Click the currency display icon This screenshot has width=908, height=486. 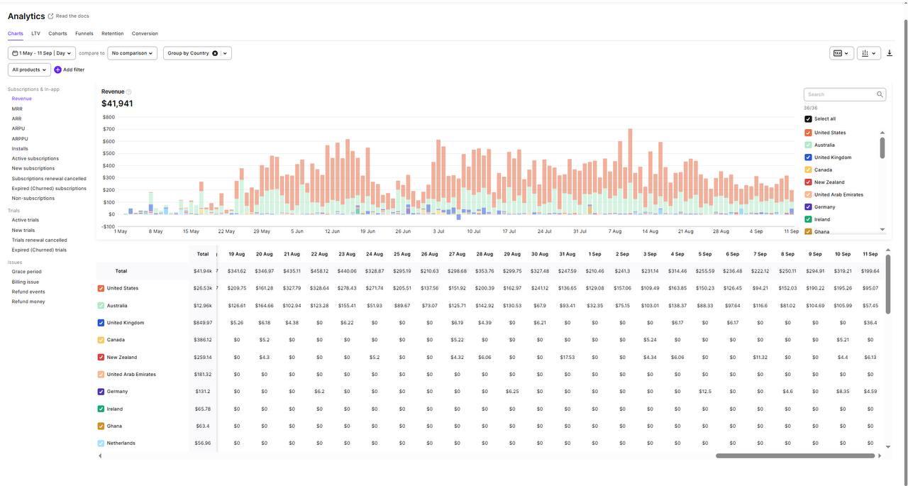coord(838,52)
